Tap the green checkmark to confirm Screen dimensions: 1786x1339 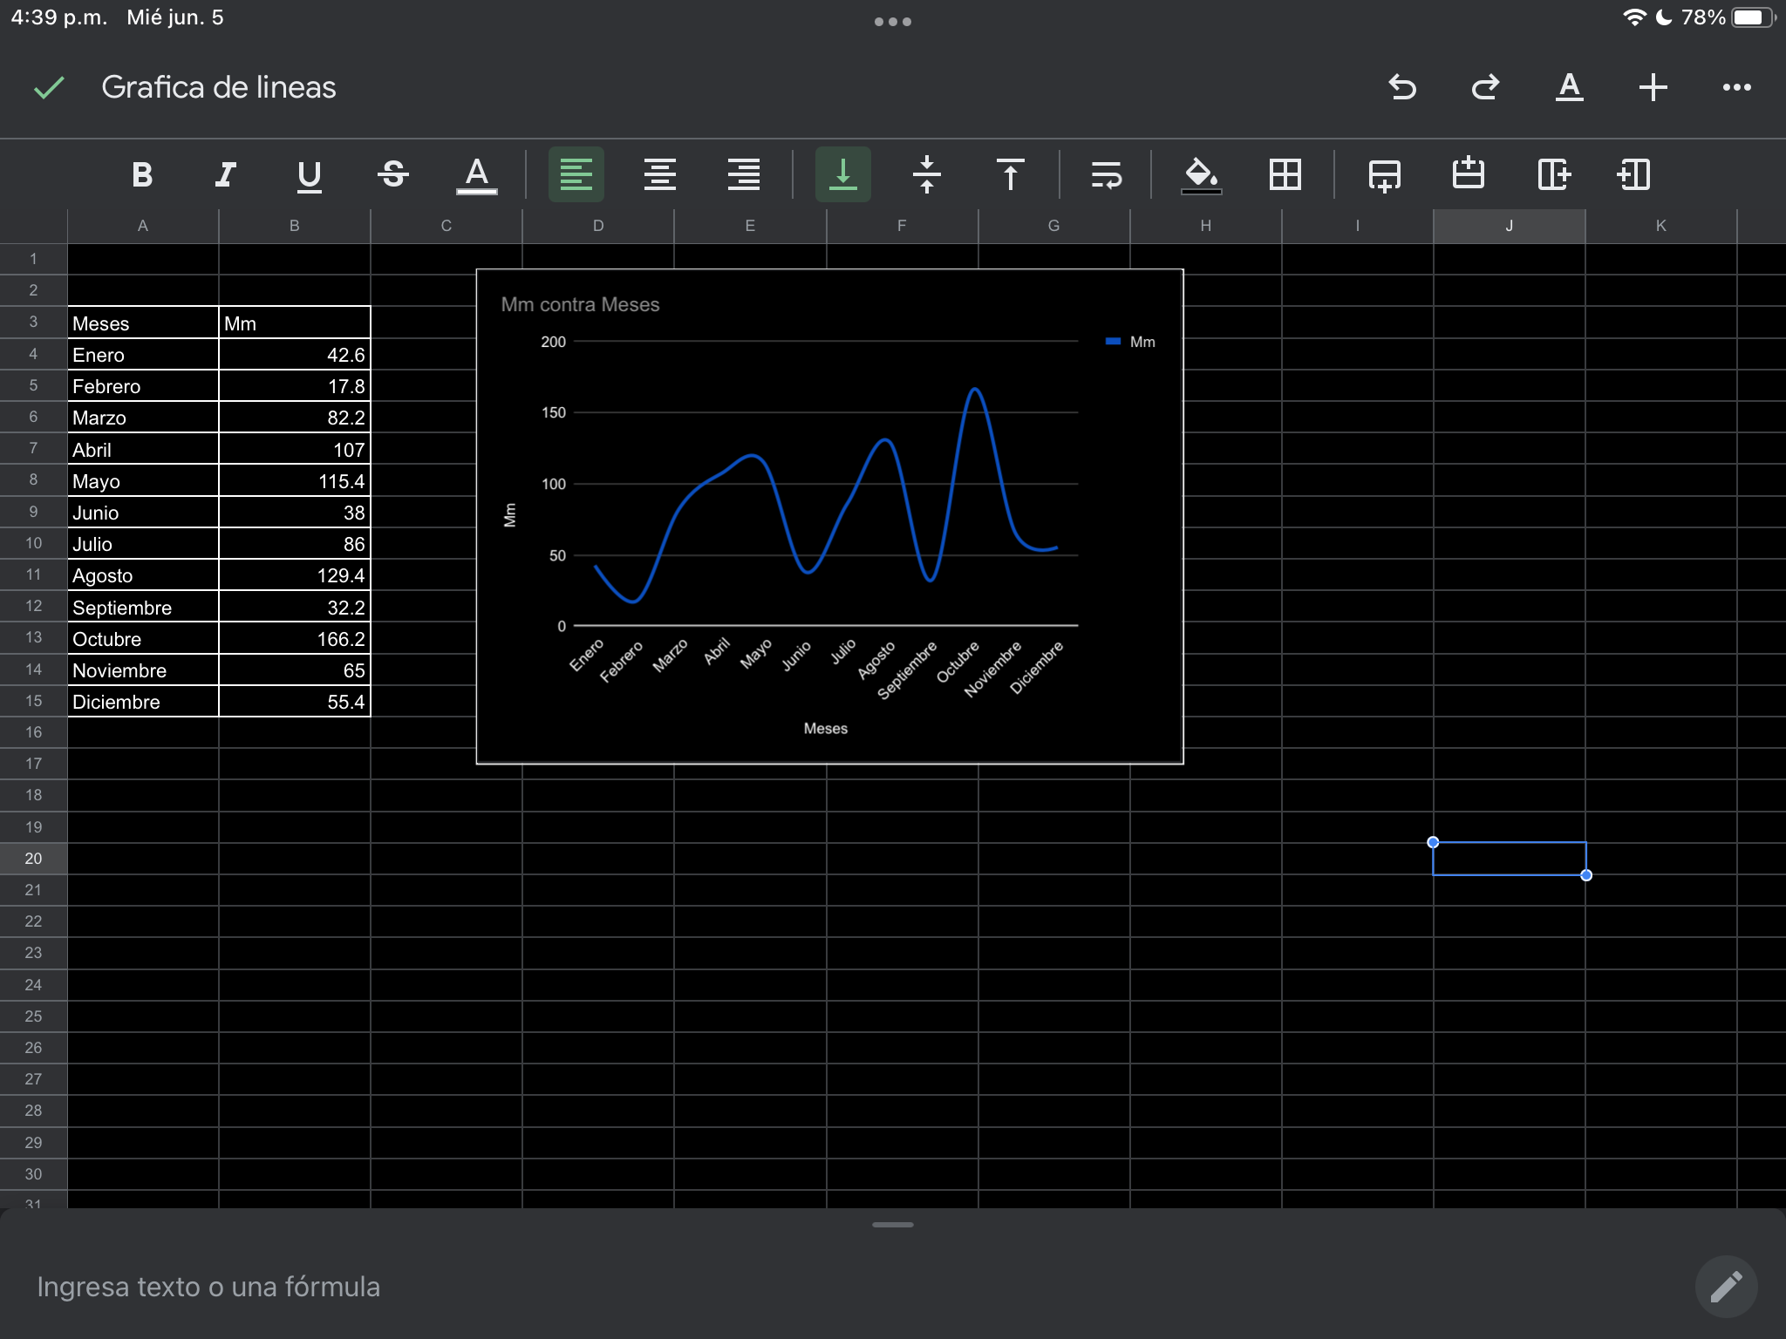click(x=49, y=87)
